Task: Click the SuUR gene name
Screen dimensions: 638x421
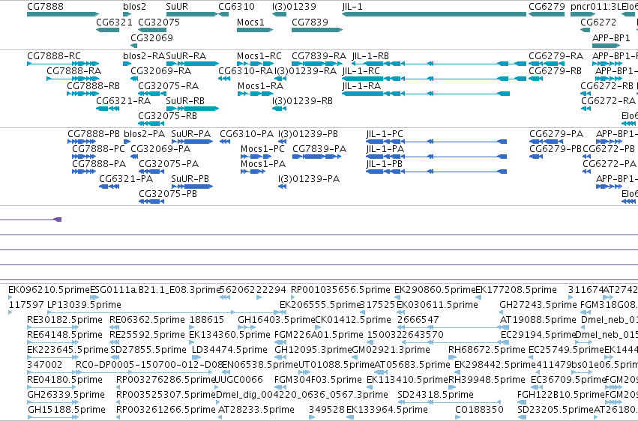Action: click(177, 7)
